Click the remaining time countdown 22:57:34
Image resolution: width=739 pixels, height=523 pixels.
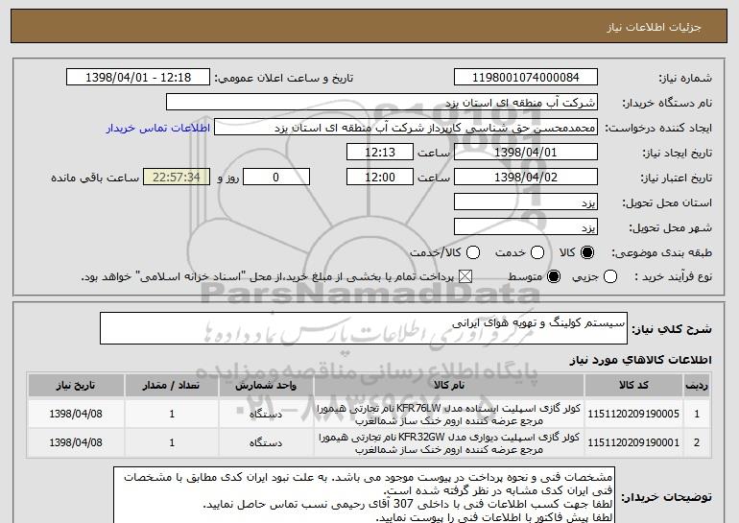[x=177, y=178]
